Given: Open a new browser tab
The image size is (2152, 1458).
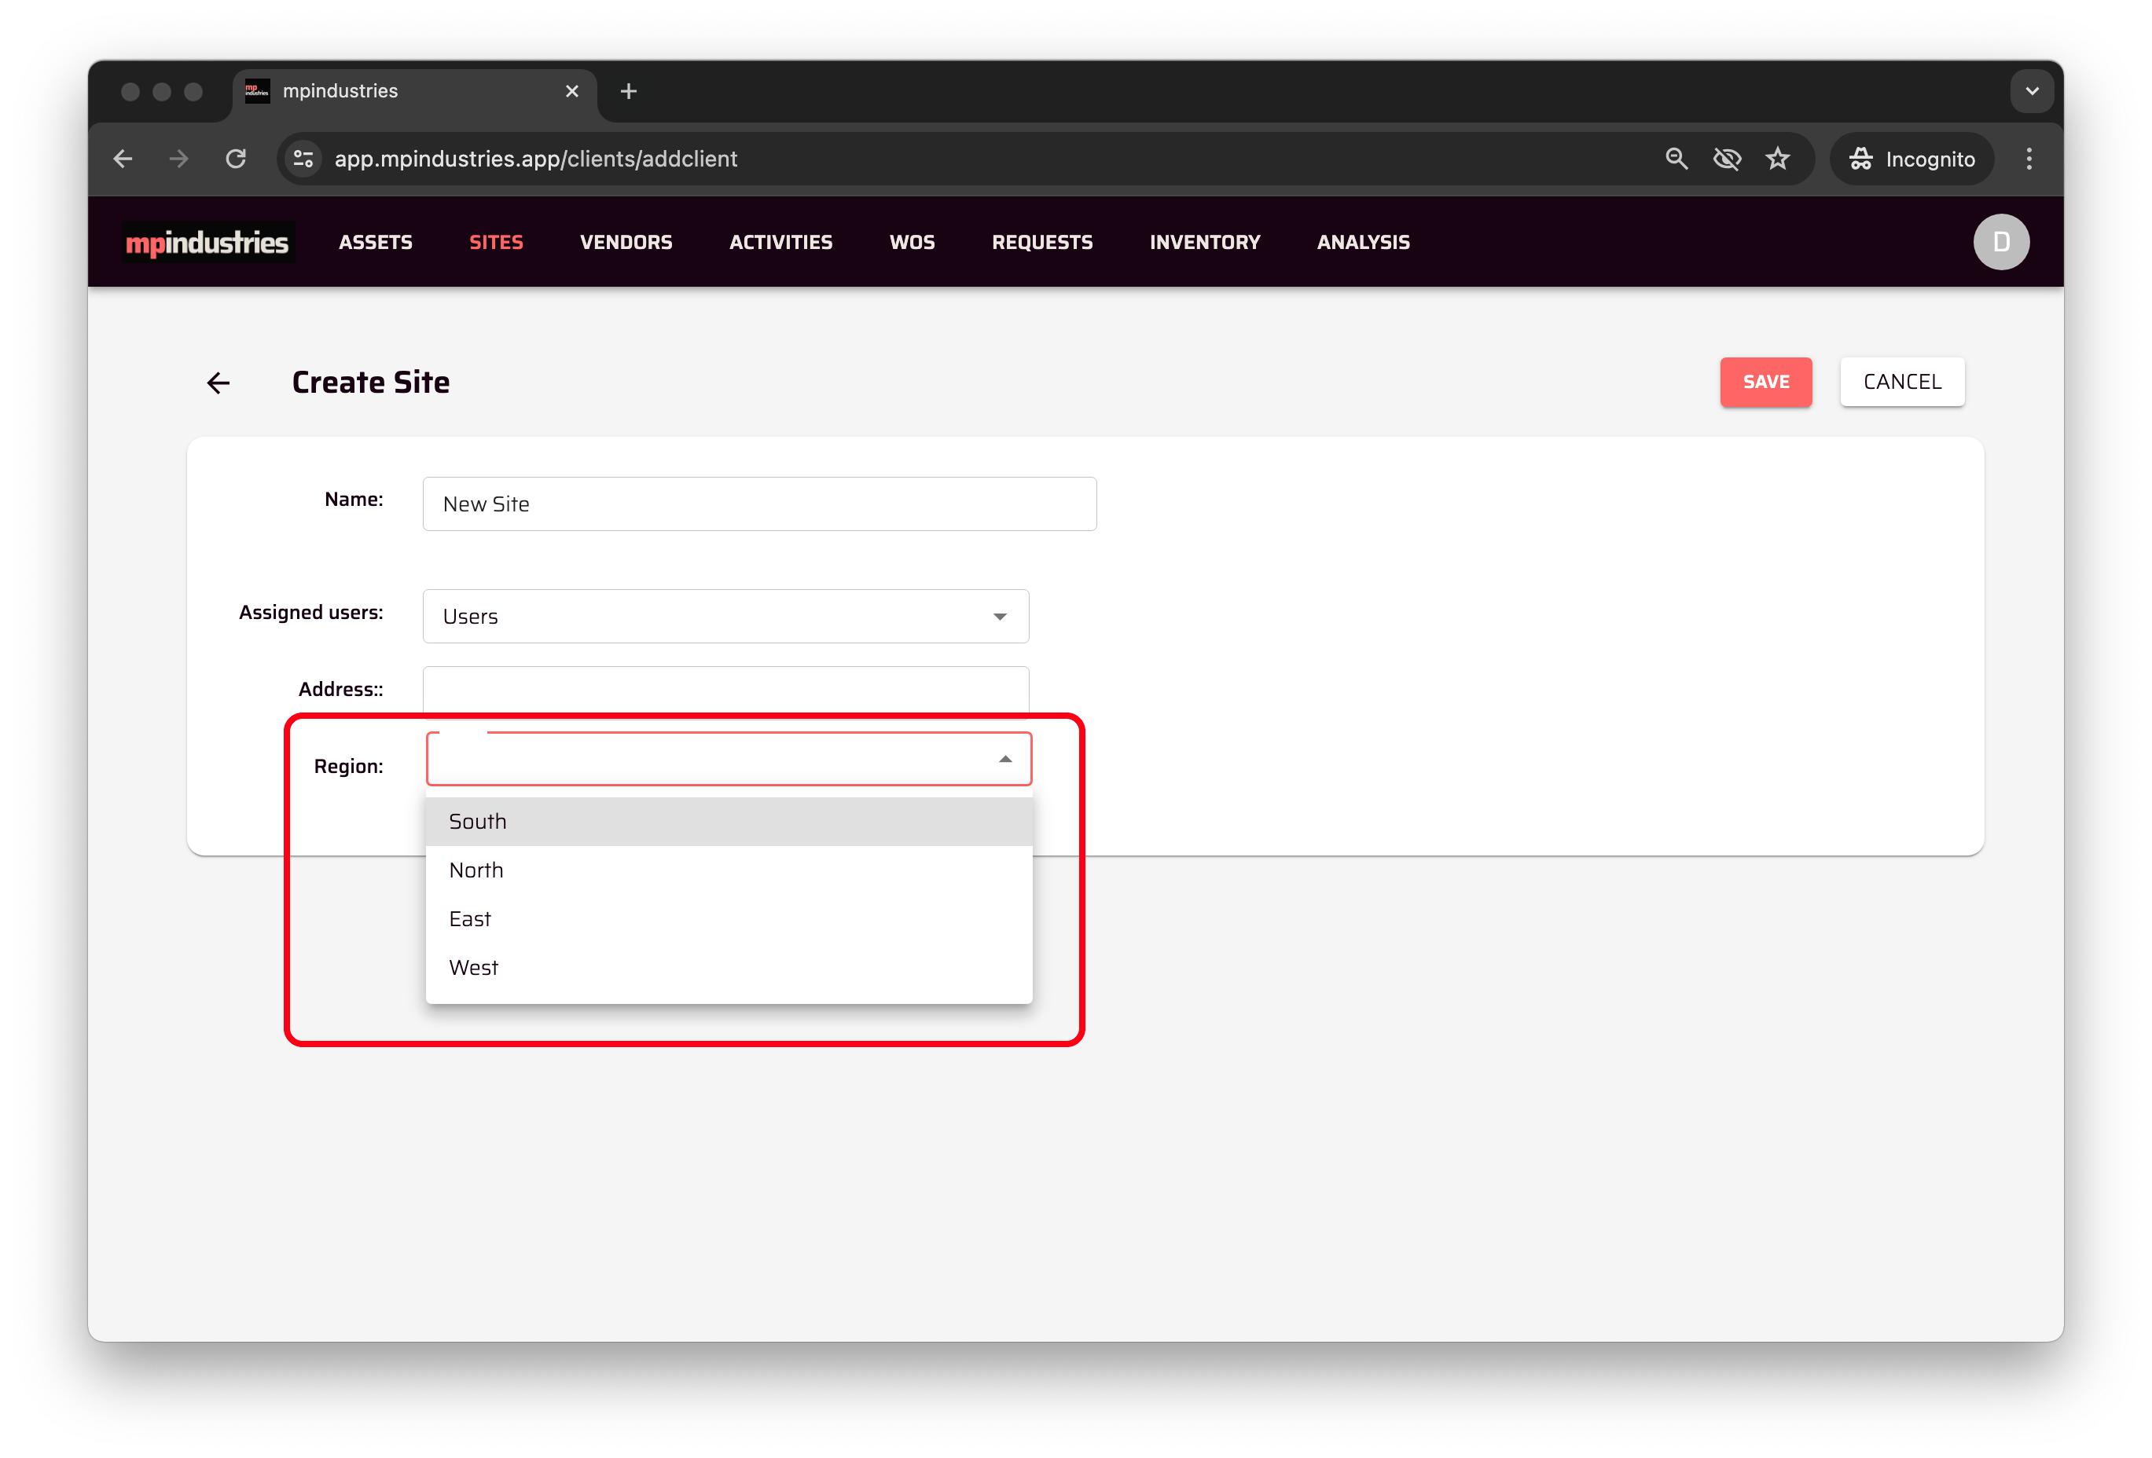Looking at the screenshot, I should [x=629, y=92].
